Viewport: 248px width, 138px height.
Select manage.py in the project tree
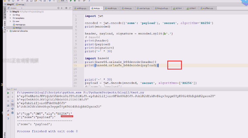click(x=20, y=24)
